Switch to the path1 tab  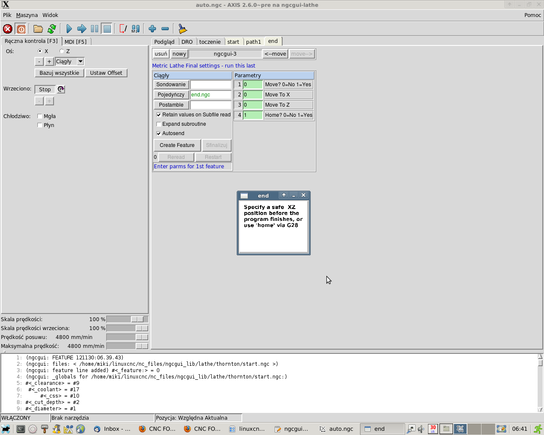(253, 42)
